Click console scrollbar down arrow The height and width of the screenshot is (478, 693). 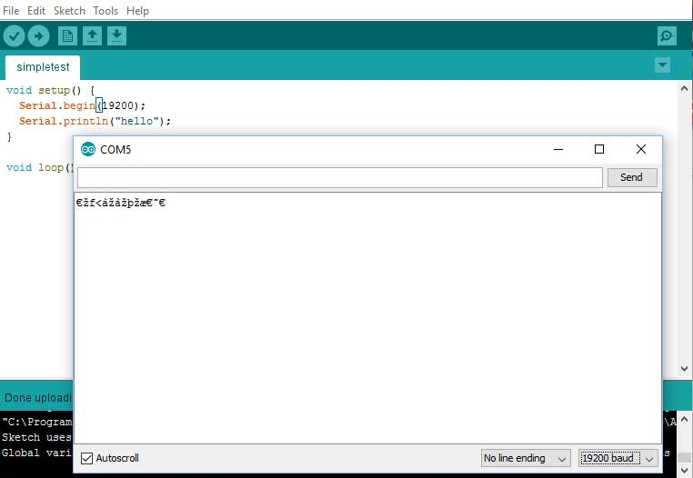[x=684, y=470]
